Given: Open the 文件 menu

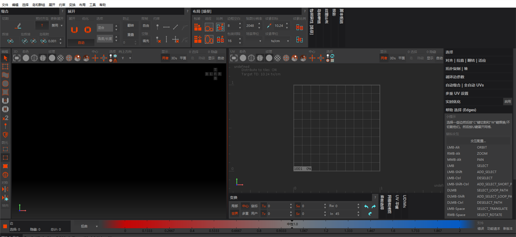Looking at the screenshot, I should click(5, 5).
